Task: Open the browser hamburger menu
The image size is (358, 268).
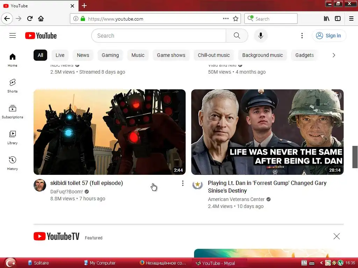Action: pyautogui.click(x=351, y=19)
